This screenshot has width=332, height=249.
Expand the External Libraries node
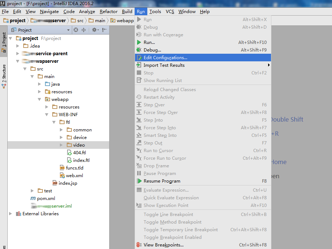coord(11,214)
